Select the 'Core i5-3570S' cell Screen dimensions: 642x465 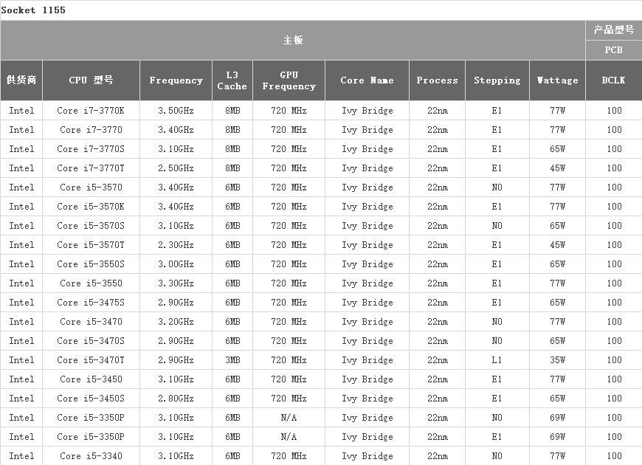click(91, 226)
